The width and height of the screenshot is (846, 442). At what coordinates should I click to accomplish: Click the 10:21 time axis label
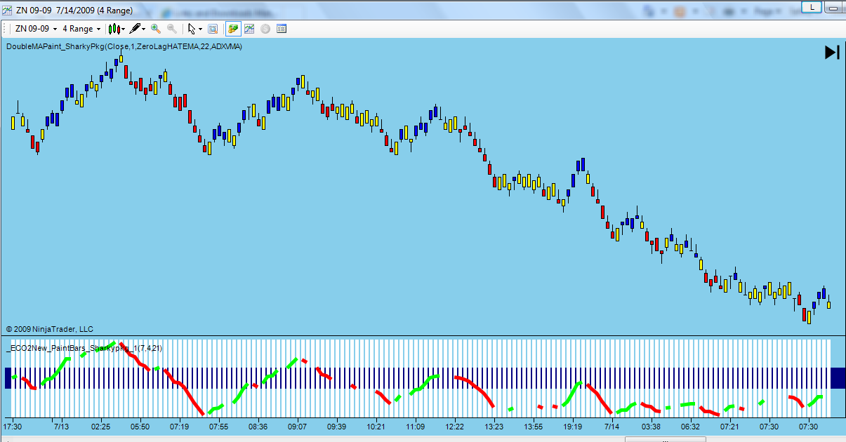[x=376, y=427]
